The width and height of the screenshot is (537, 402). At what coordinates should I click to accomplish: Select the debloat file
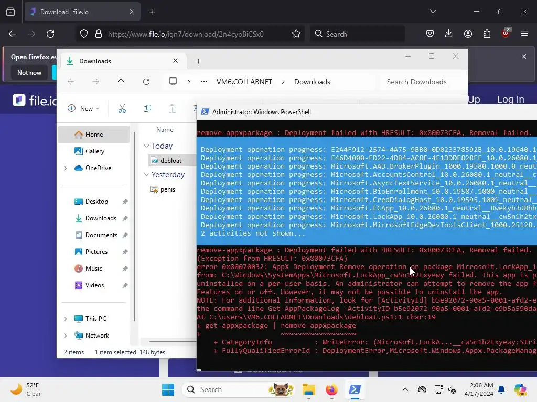(x=172, y=160)
